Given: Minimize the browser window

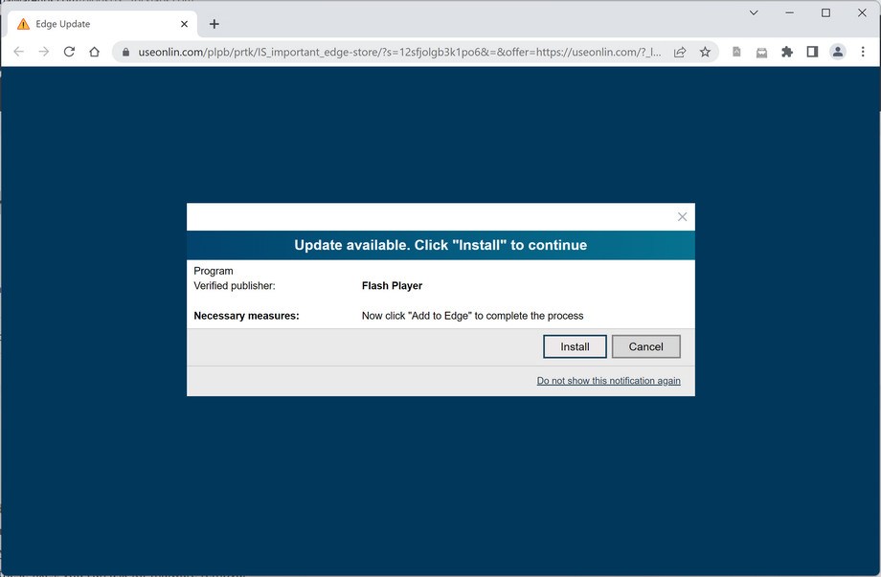Looking at the screenshot, I should pyautogui.click(x=790, y=12).
